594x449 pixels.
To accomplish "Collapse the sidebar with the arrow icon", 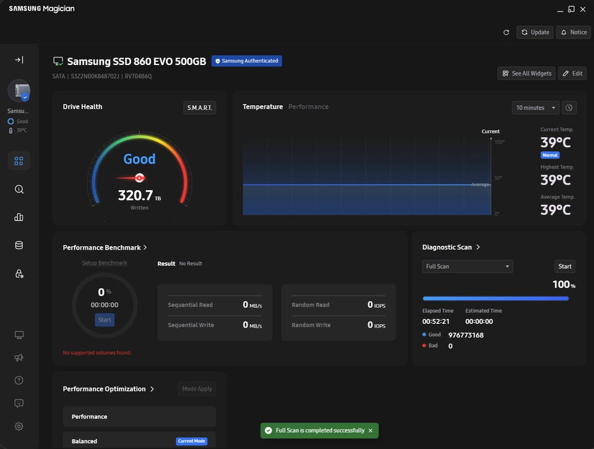I will pos(19,59).
